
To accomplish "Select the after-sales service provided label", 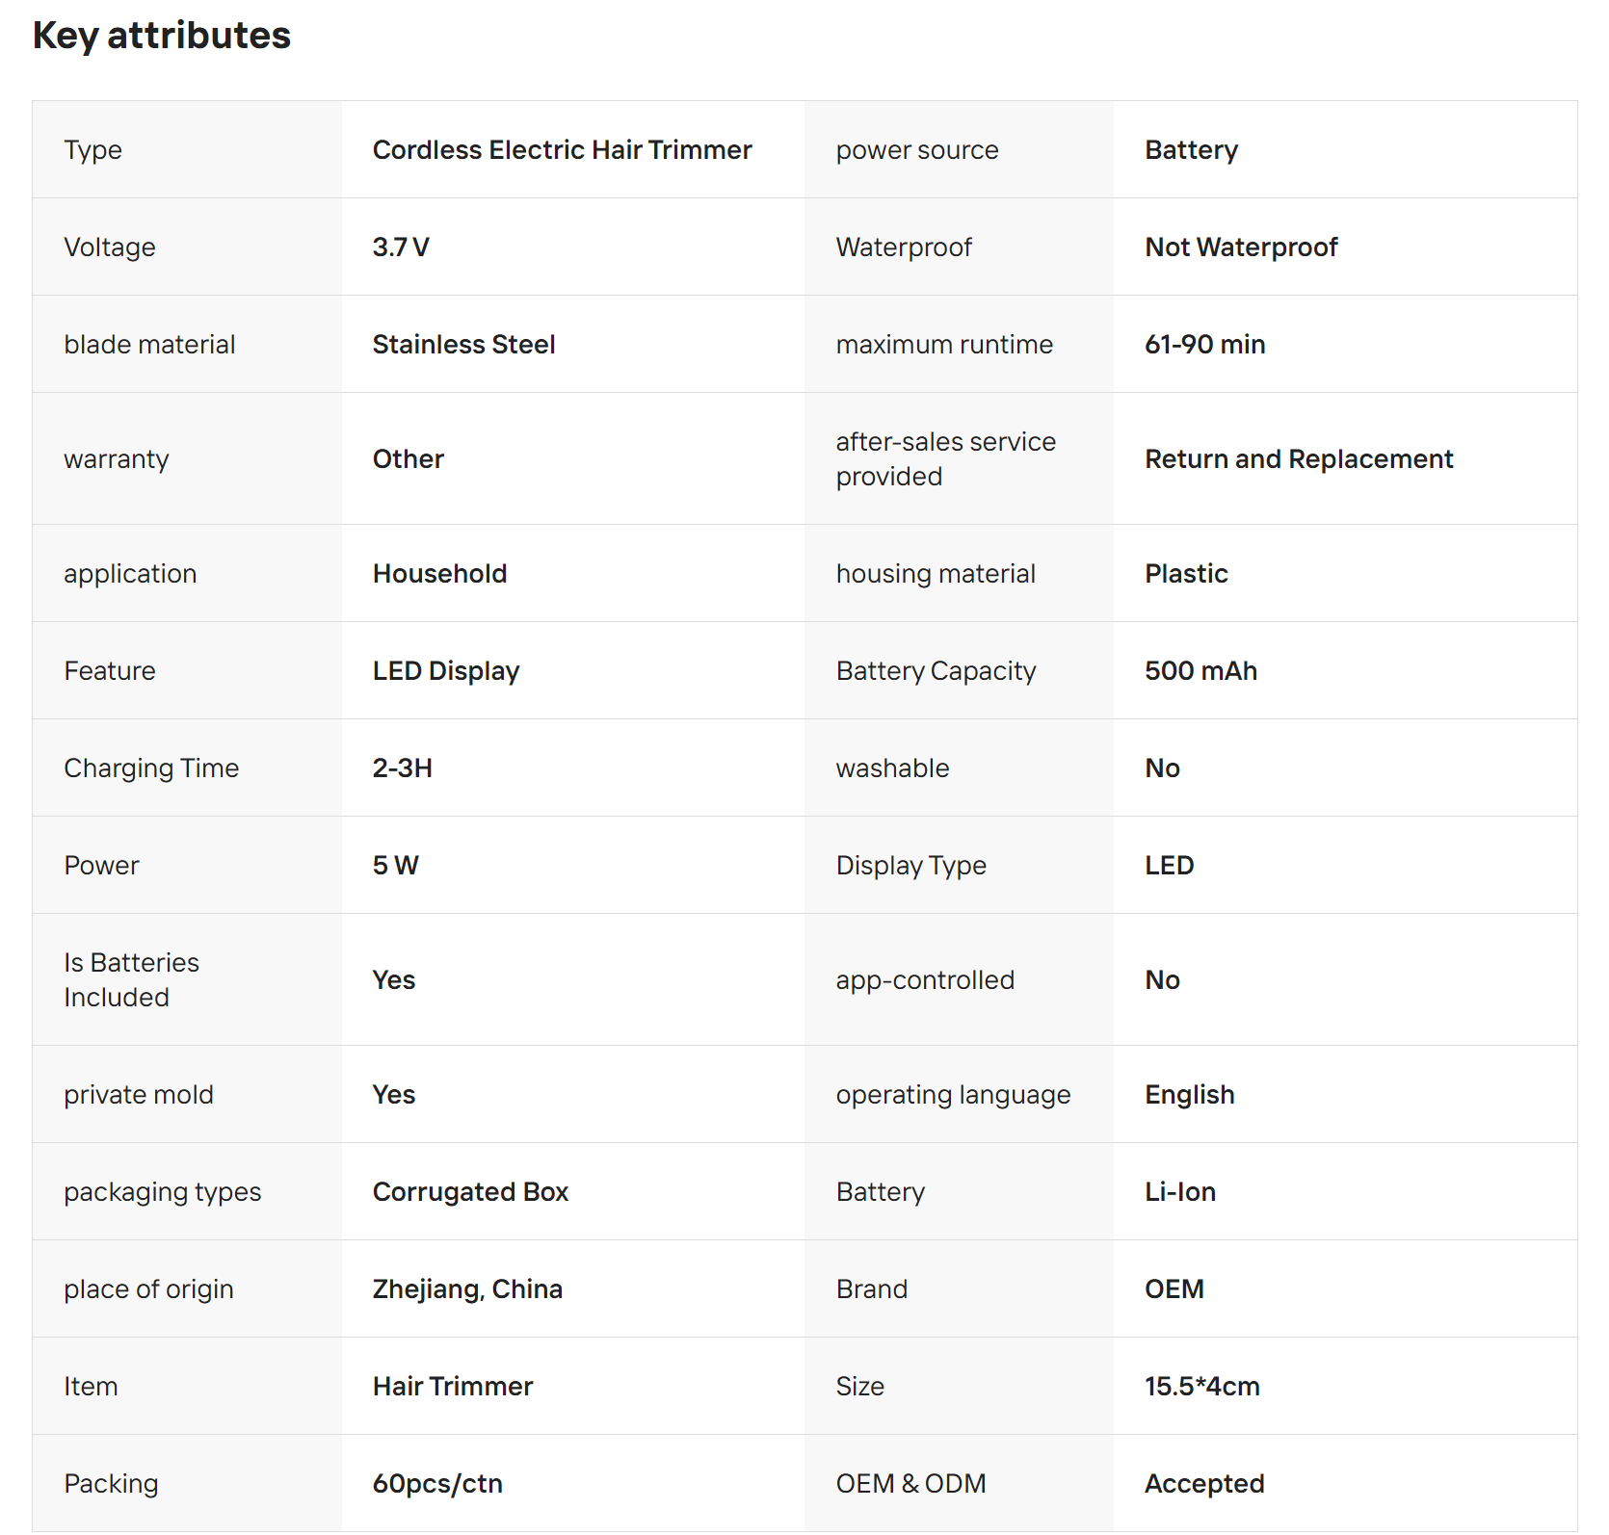I will pos(945,459).
